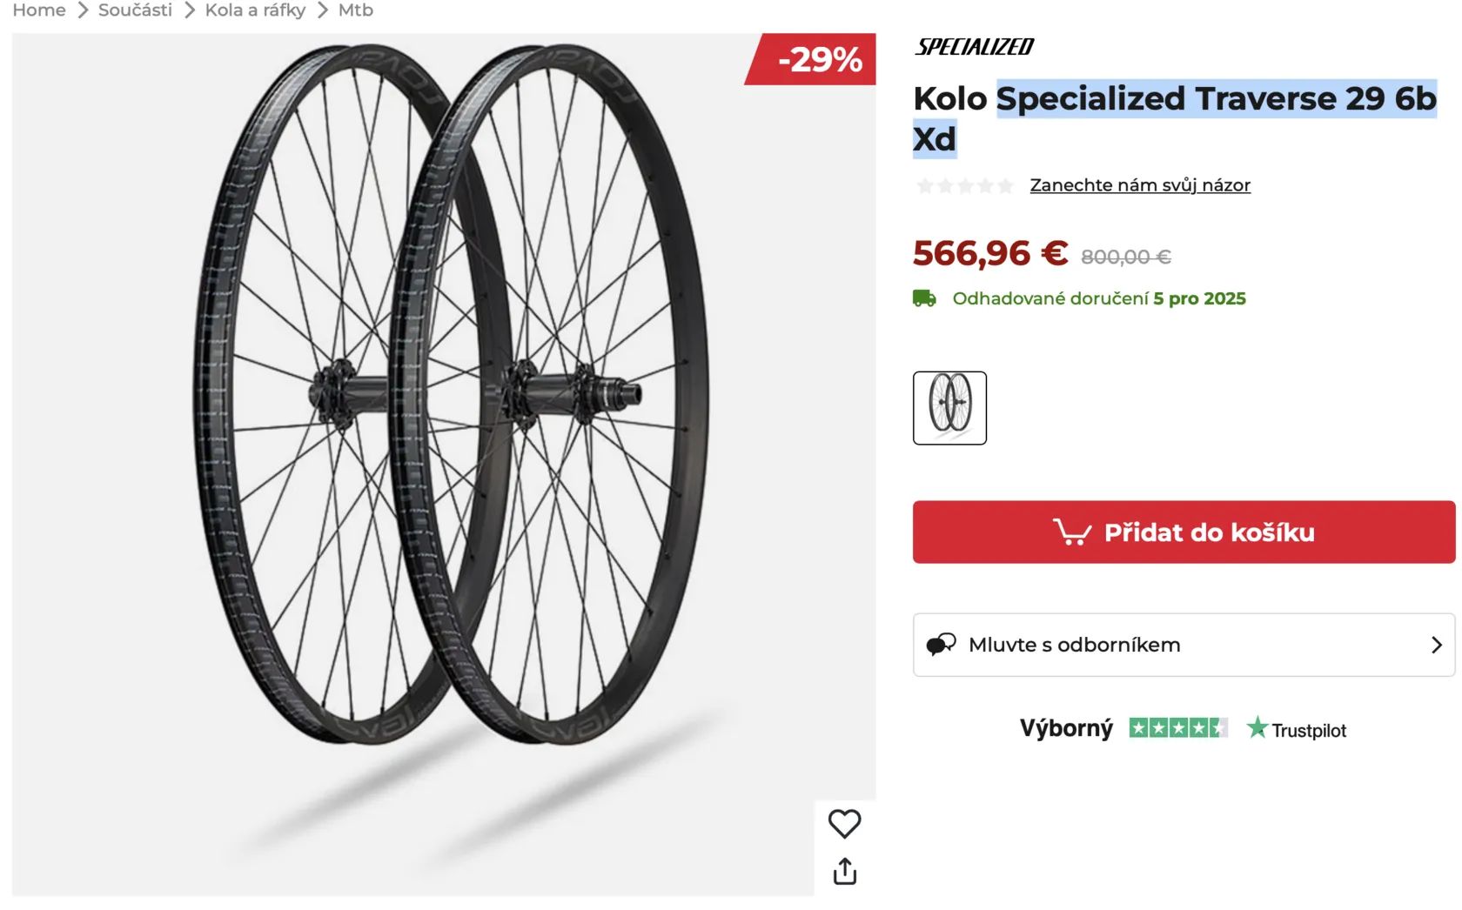The image size is (1462, 910).
Task: Open Kola a ráfky breadcrumb
Action: pos(255,10)
